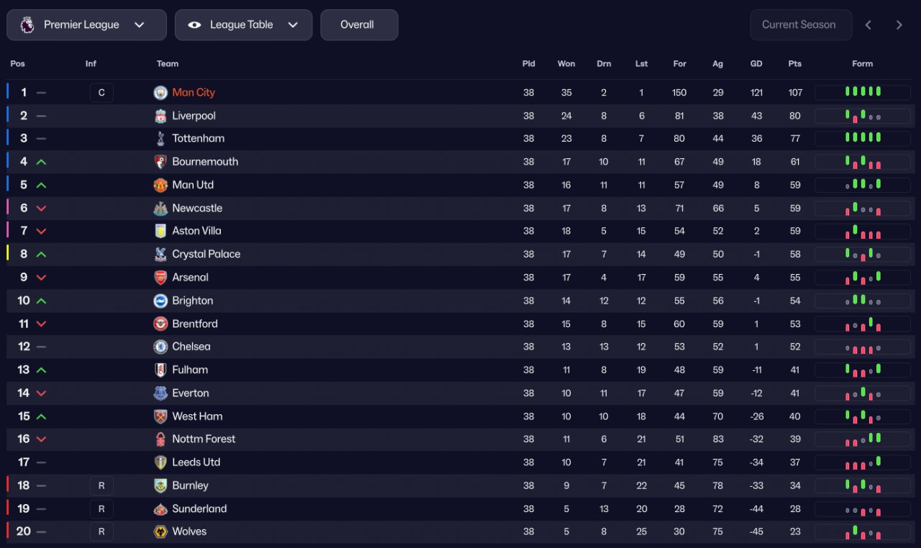The width and height of the screenshot is (921, 548).
Task: Sort table by Pts column header
Action: pyautogui.click(x=794, y=64)
